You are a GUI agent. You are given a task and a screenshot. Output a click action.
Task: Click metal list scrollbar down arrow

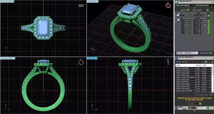pos(213,91)
